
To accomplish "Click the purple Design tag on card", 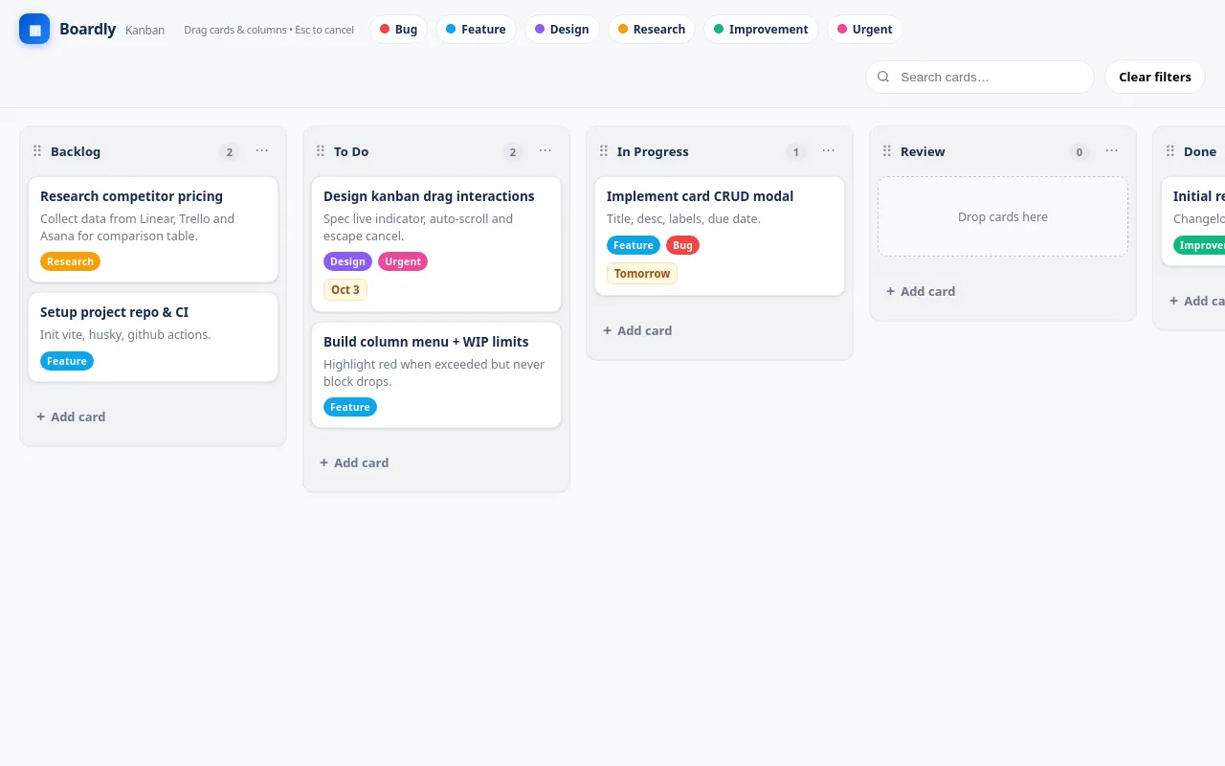I will pyautogui.click(x=347, y=261).
